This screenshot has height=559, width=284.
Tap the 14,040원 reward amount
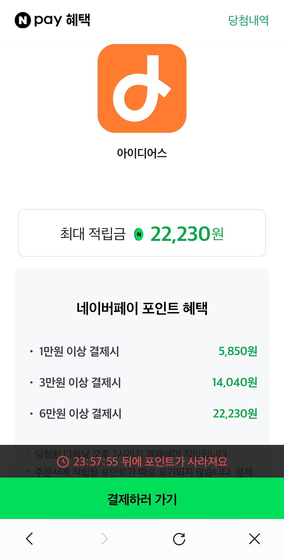click(x=235, y=382)
